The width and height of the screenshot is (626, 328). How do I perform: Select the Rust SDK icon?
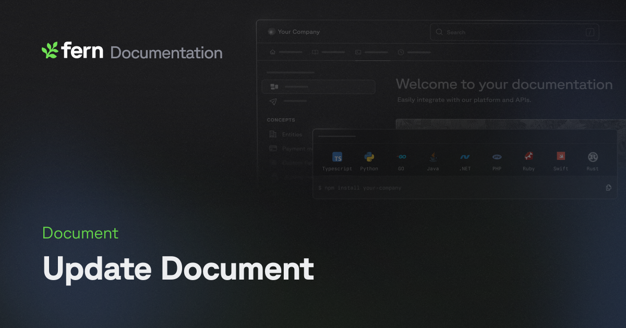pyautogui.click(x=593, y=157)
